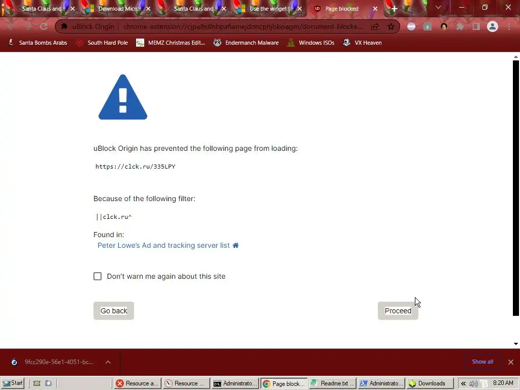
Task: Switch to the first Santa Claus tab
Action: click(x=42, y=9)
